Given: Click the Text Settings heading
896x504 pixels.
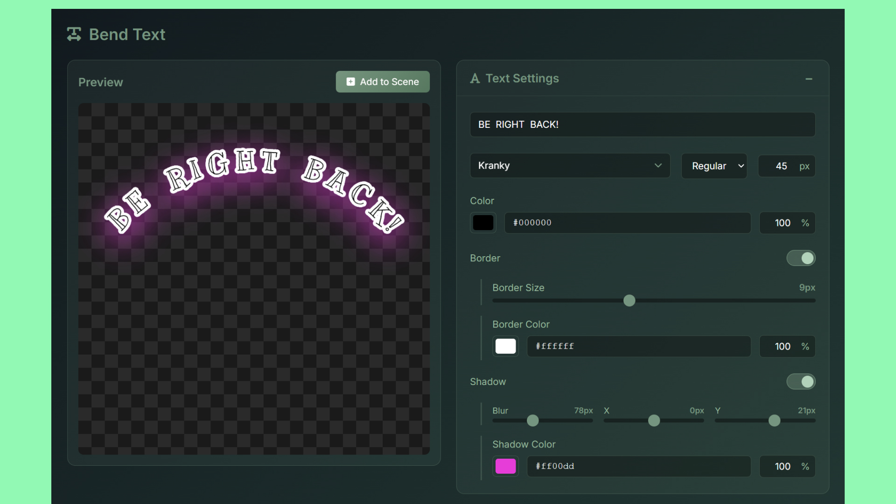Looking at the screenshot, I should point(522,78).
